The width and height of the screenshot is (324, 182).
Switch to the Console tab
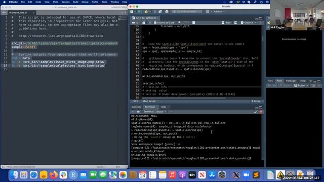click(136, 107)
